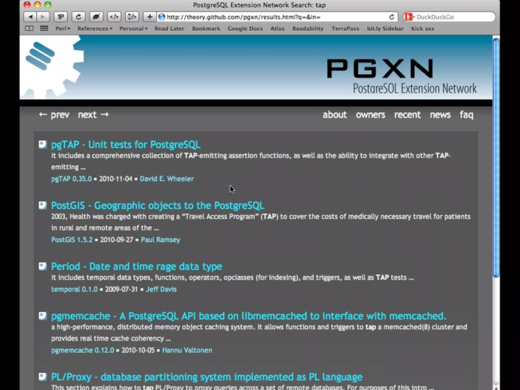This screenshot has width=520, height=390.
Task: Open Paul Ramsey's owner link
Action: 160,240
